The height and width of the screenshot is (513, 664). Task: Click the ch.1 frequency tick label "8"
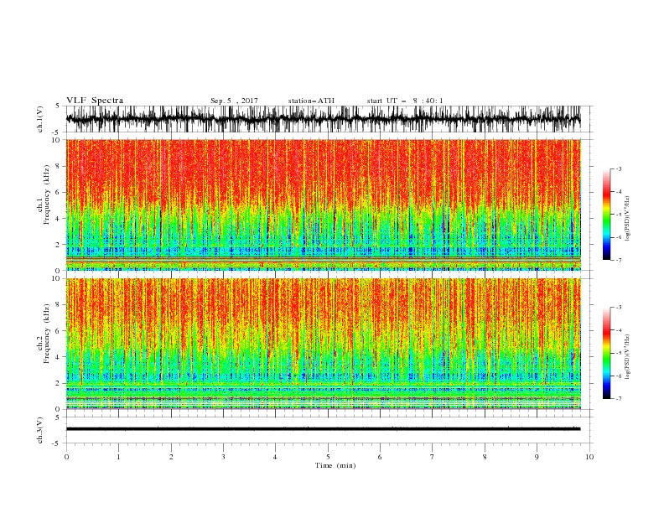tap(59, 166)
